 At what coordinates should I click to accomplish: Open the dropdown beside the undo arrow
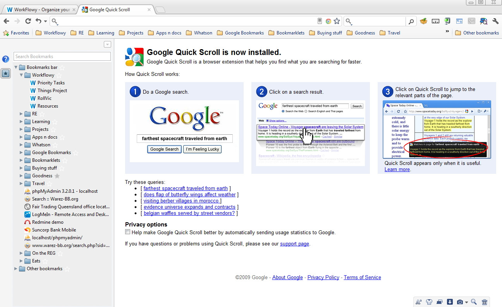click(x=45, y=21)
